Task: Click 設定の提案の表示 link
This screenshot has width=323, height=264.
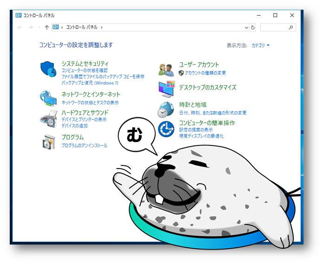Action: tap(196, 130)
